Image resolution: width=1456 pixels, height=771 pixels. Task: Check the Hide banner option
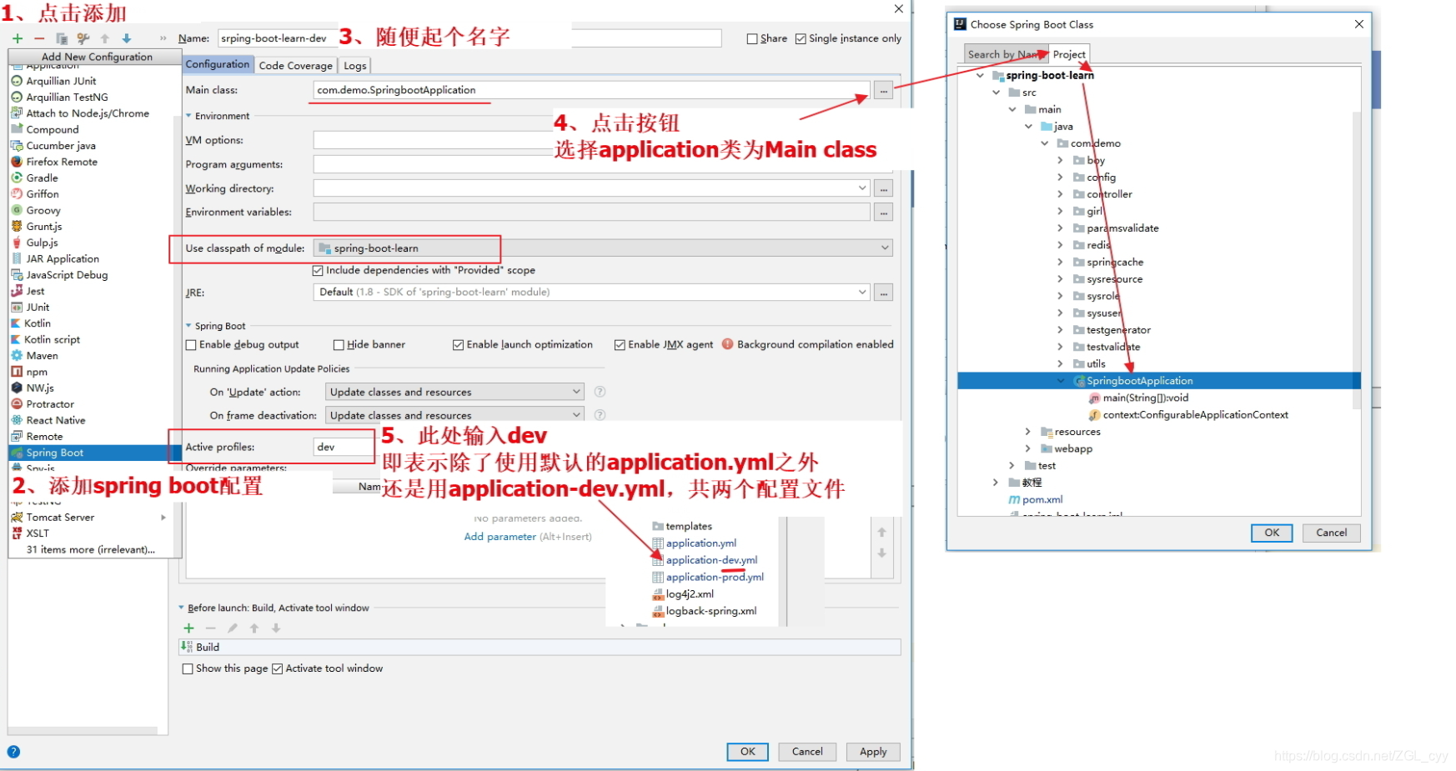click(x=339, y=344)
